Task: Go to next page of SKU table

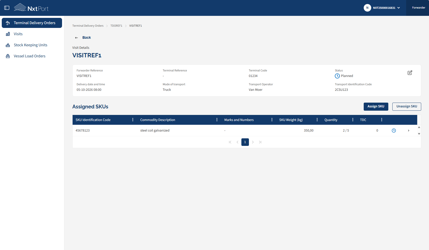Action: (x=253, y=142)
